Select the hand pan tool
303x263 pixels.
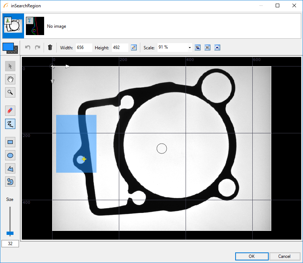click(10, 79)
